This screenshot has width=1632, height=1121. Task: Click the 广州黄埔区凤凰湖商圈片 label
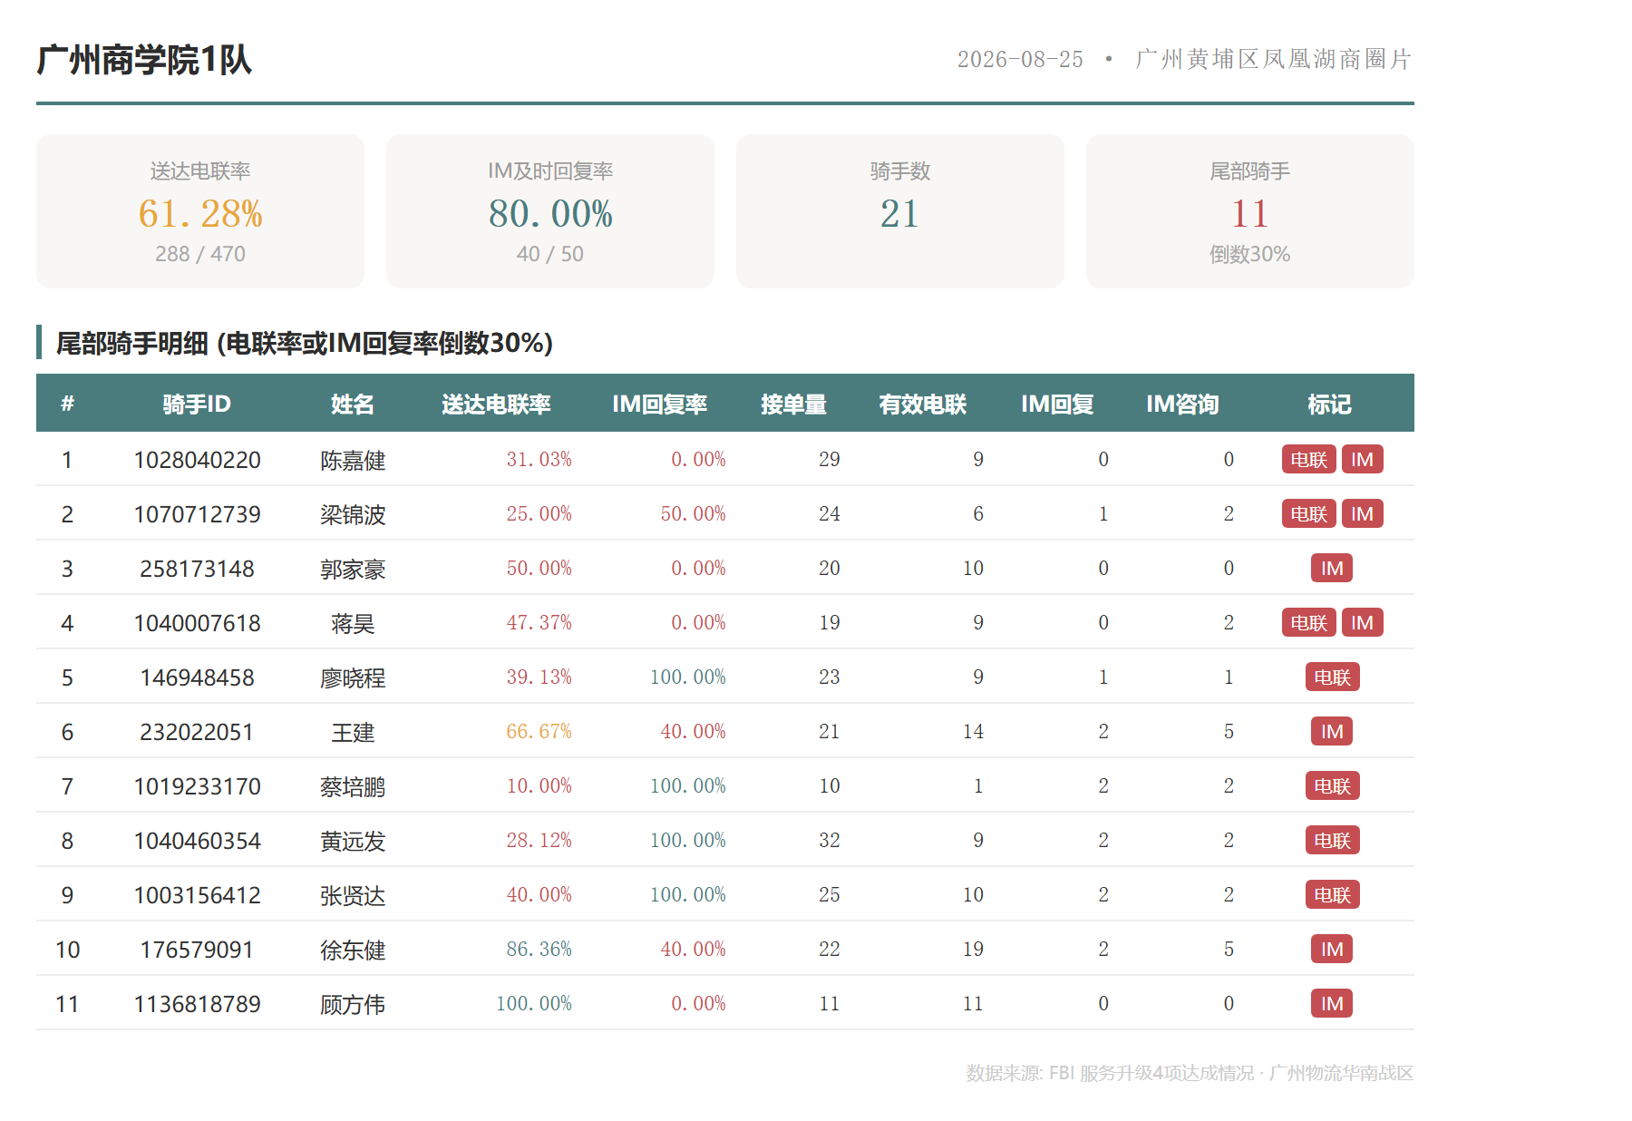click(x=1274, y=60)
